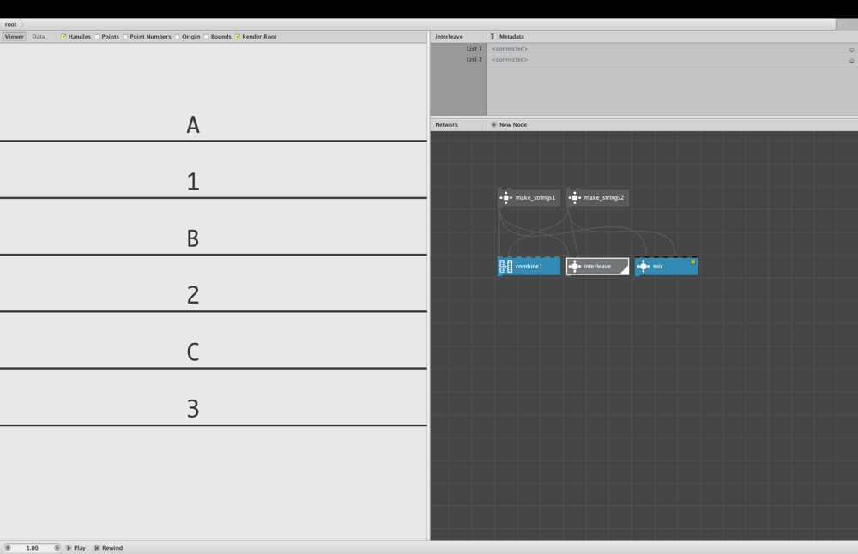Select the make_strings1 node icon

506,198
